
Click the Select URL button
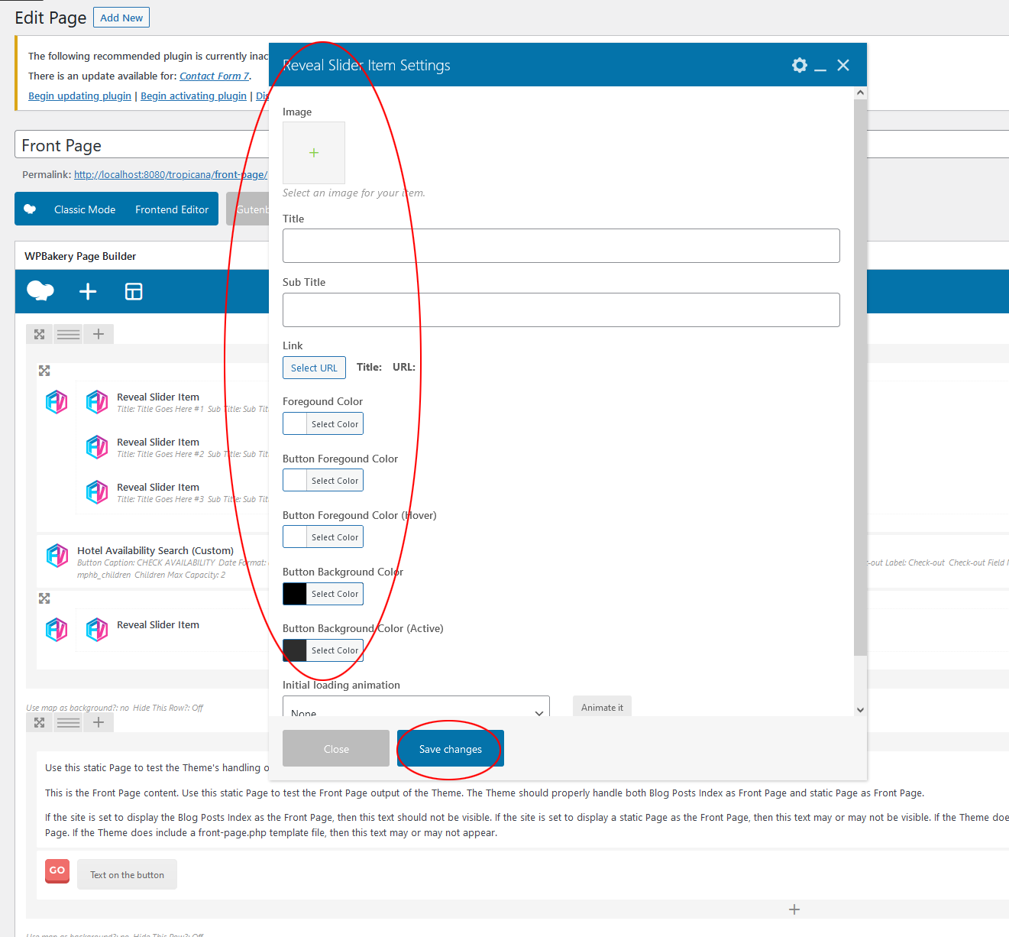(x=314, y=368)
